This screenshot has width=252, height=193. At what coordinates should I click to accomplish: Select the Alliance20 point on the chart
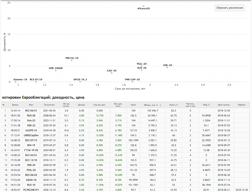144,6
